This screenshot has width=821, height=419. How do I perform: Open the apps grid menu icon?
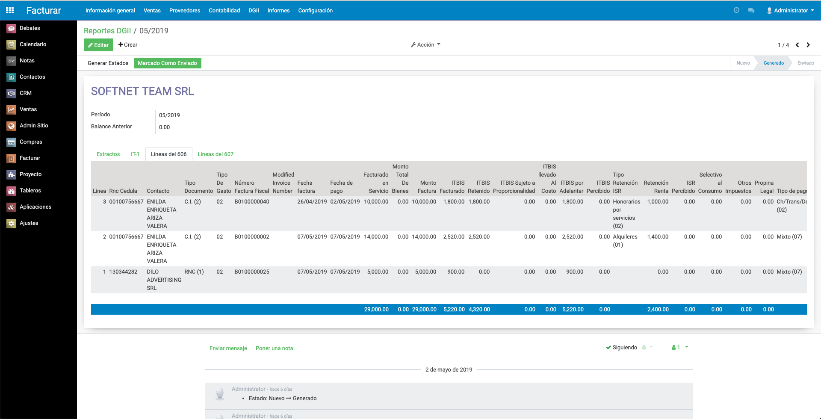10,10
